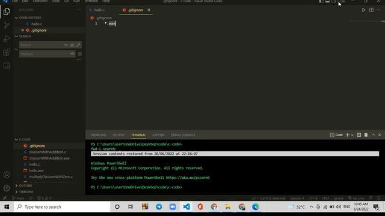385x216 pixels.
Task: Toggle the Replace field chevron
Action: 16,49
